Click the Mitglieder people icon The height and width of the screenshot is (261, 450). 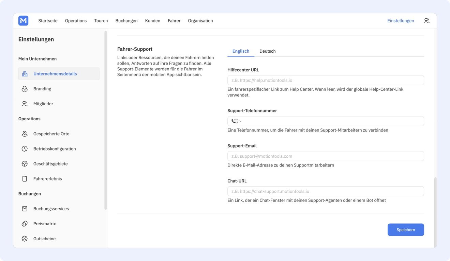[x=25, y=104]
